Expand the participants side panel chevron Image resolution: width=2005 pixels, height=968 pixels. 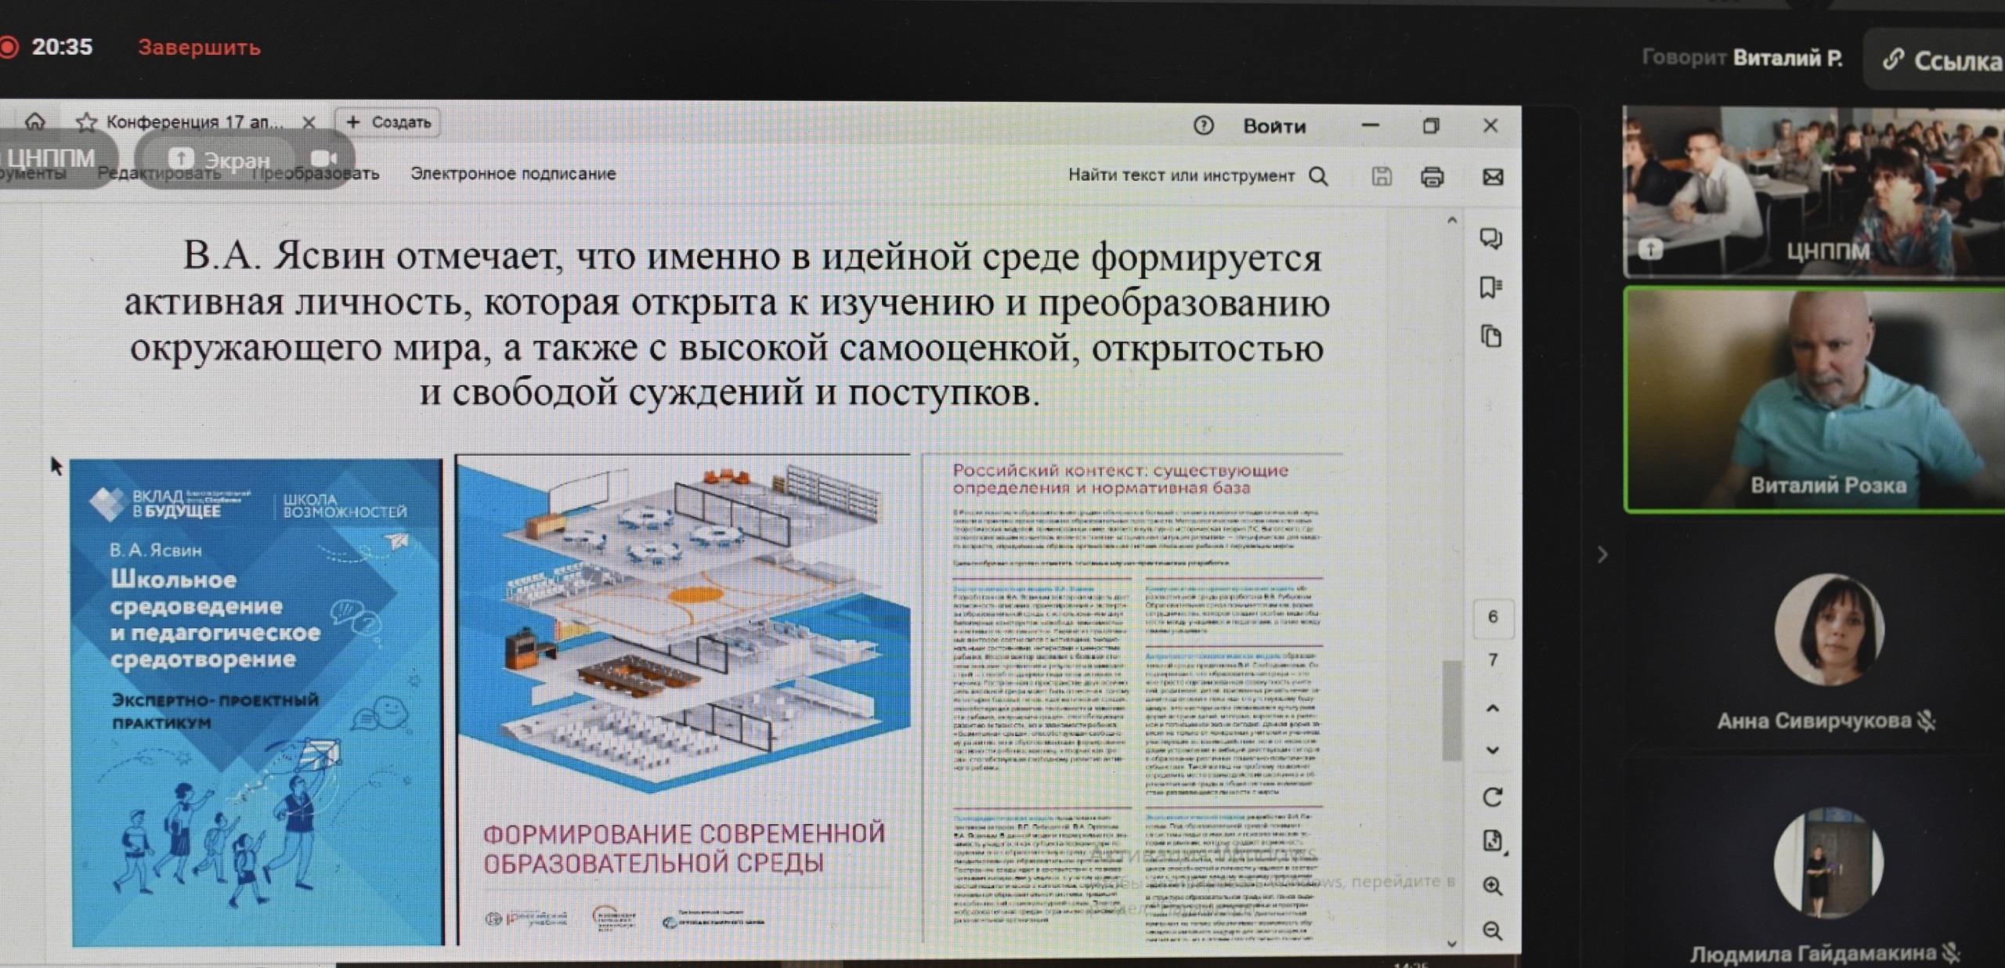coord(1602,554)
